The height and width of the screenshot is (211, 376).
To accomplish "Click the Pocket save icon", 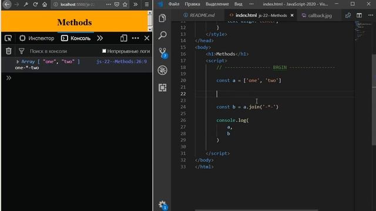I will 117,4.
